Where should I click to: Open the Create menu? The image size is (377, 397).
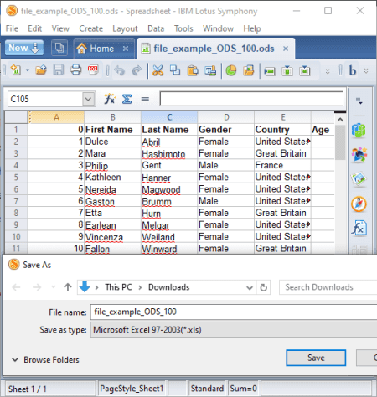pyautogui.click(x=90, y=28)
